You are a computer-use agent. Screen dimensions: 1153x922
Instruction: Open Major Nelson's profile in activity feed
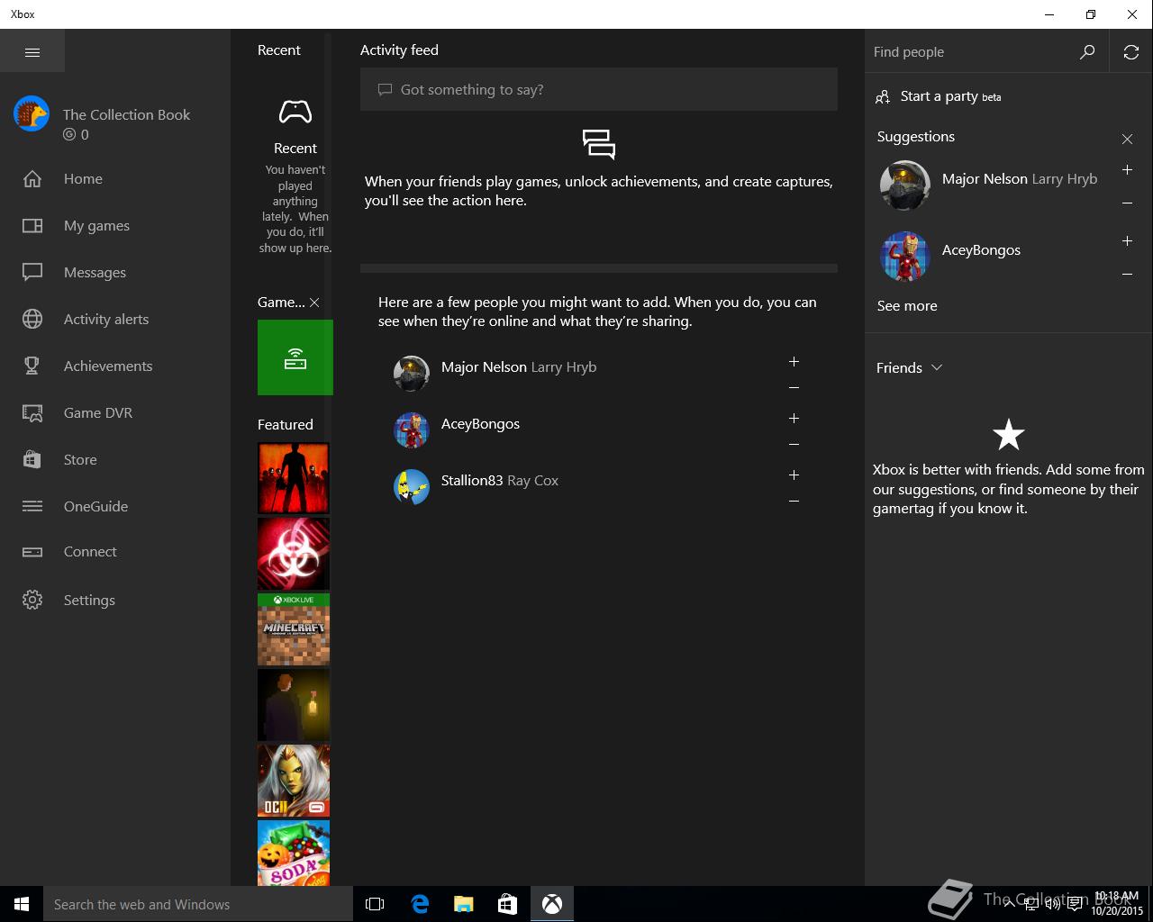(412, 374)
